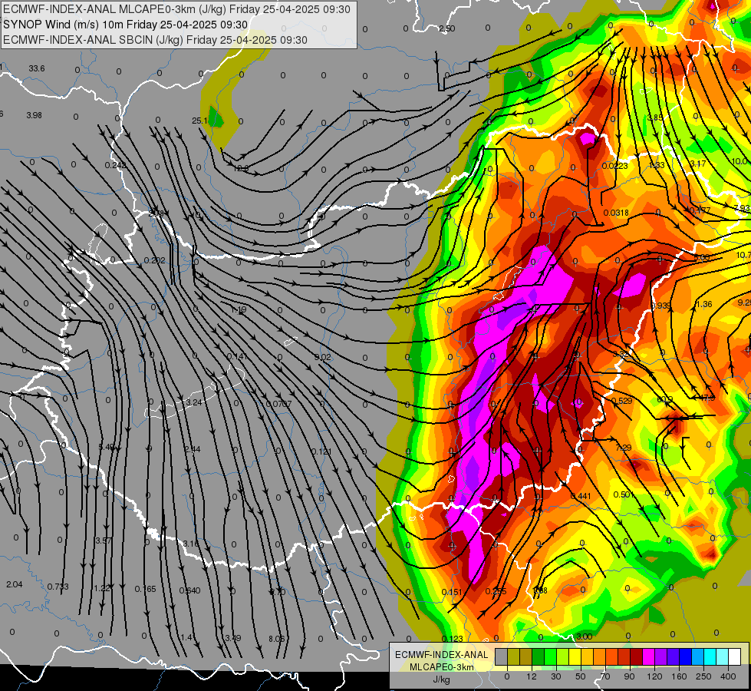Click the map value '0.529'
751x691 pixels.
pos(621,401)
